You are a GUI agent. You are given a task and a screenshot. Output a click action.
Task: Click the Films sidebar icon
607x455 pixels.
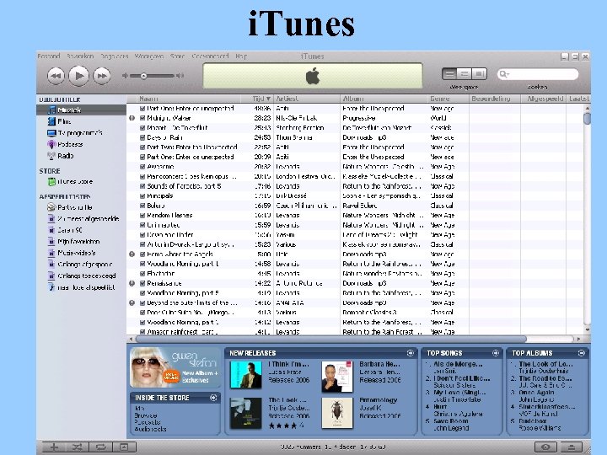51,121
